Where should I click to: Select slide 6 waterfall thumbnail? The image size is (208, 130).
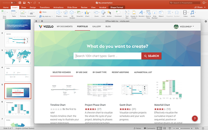(x=18, y=108)
